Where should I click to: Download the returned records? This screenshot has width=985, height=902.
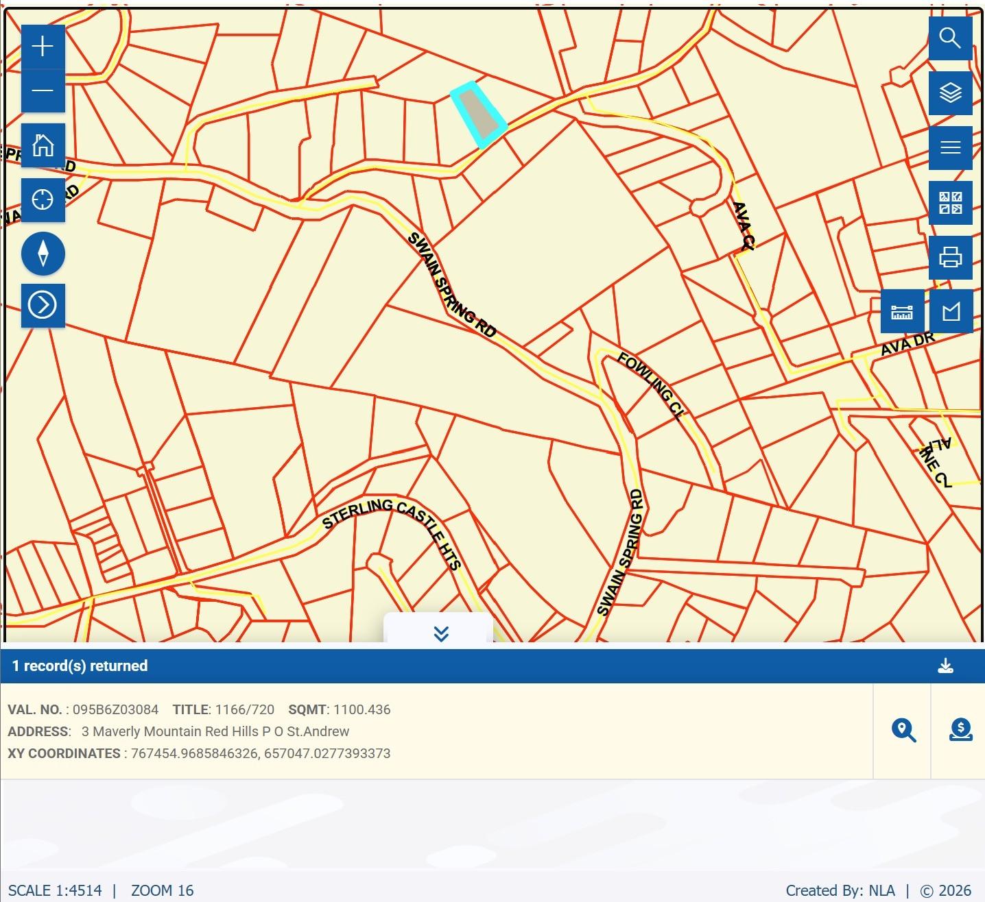(x=945, y=666)
